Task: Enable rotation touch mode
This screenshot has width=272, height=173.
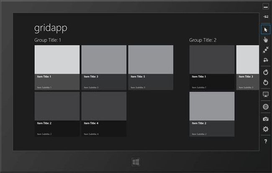Action: tap(265, 60)
